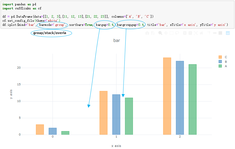Open Plotly link via the blue bar-chart logo
Image resolution: width=235 pixels, height=149 pixels.
coord(228,33)
